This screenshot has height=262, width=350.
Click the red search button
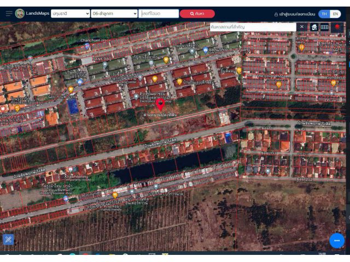(197, 14)
